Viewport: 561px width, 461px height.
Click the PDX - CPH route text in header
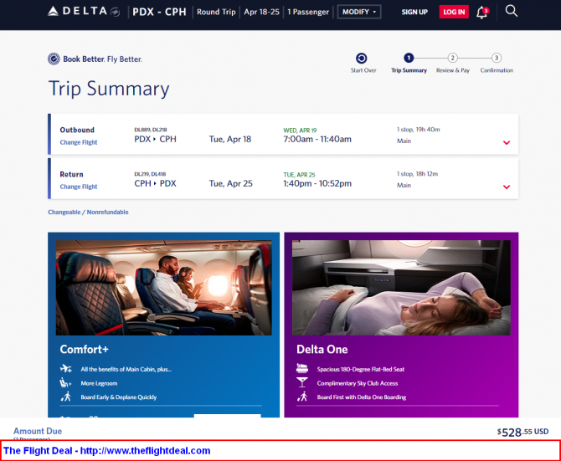[x=159, y=12]
